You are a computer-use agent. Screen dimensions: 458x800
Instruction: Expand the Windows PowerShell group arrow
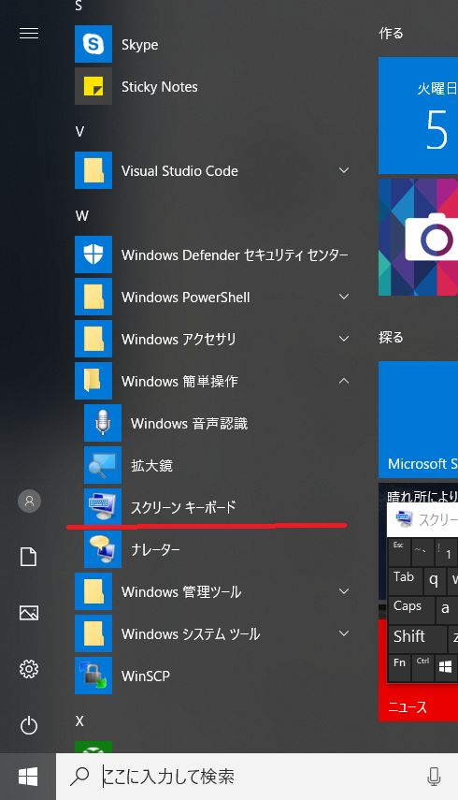tap(344, 297)
